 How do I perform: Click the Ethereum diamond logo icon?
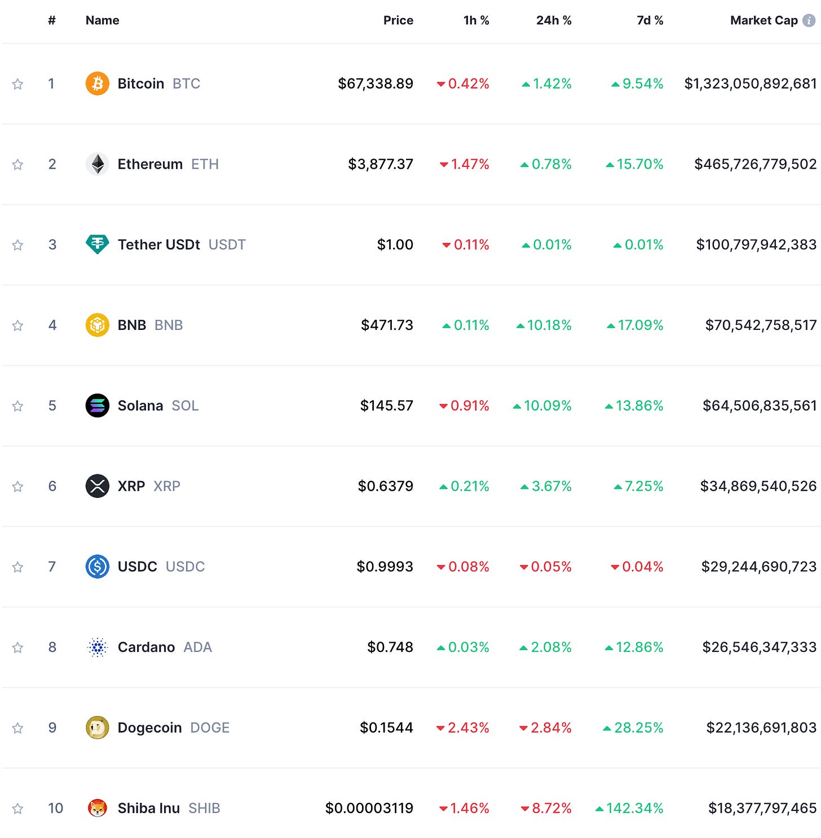tap(97, 164)
